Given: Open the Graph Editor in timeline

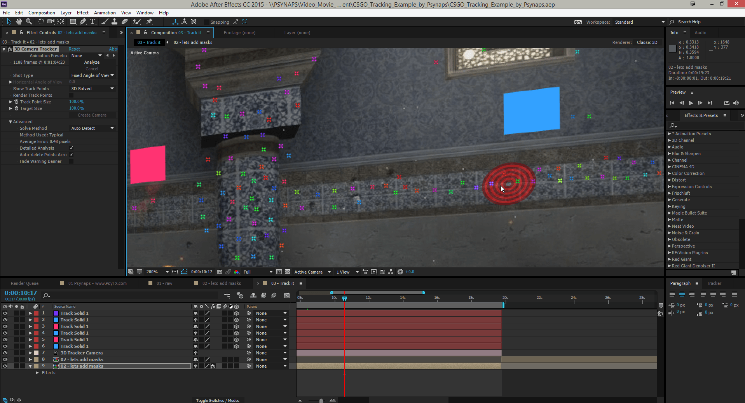Looking at the screenshot, I should 287,295.
